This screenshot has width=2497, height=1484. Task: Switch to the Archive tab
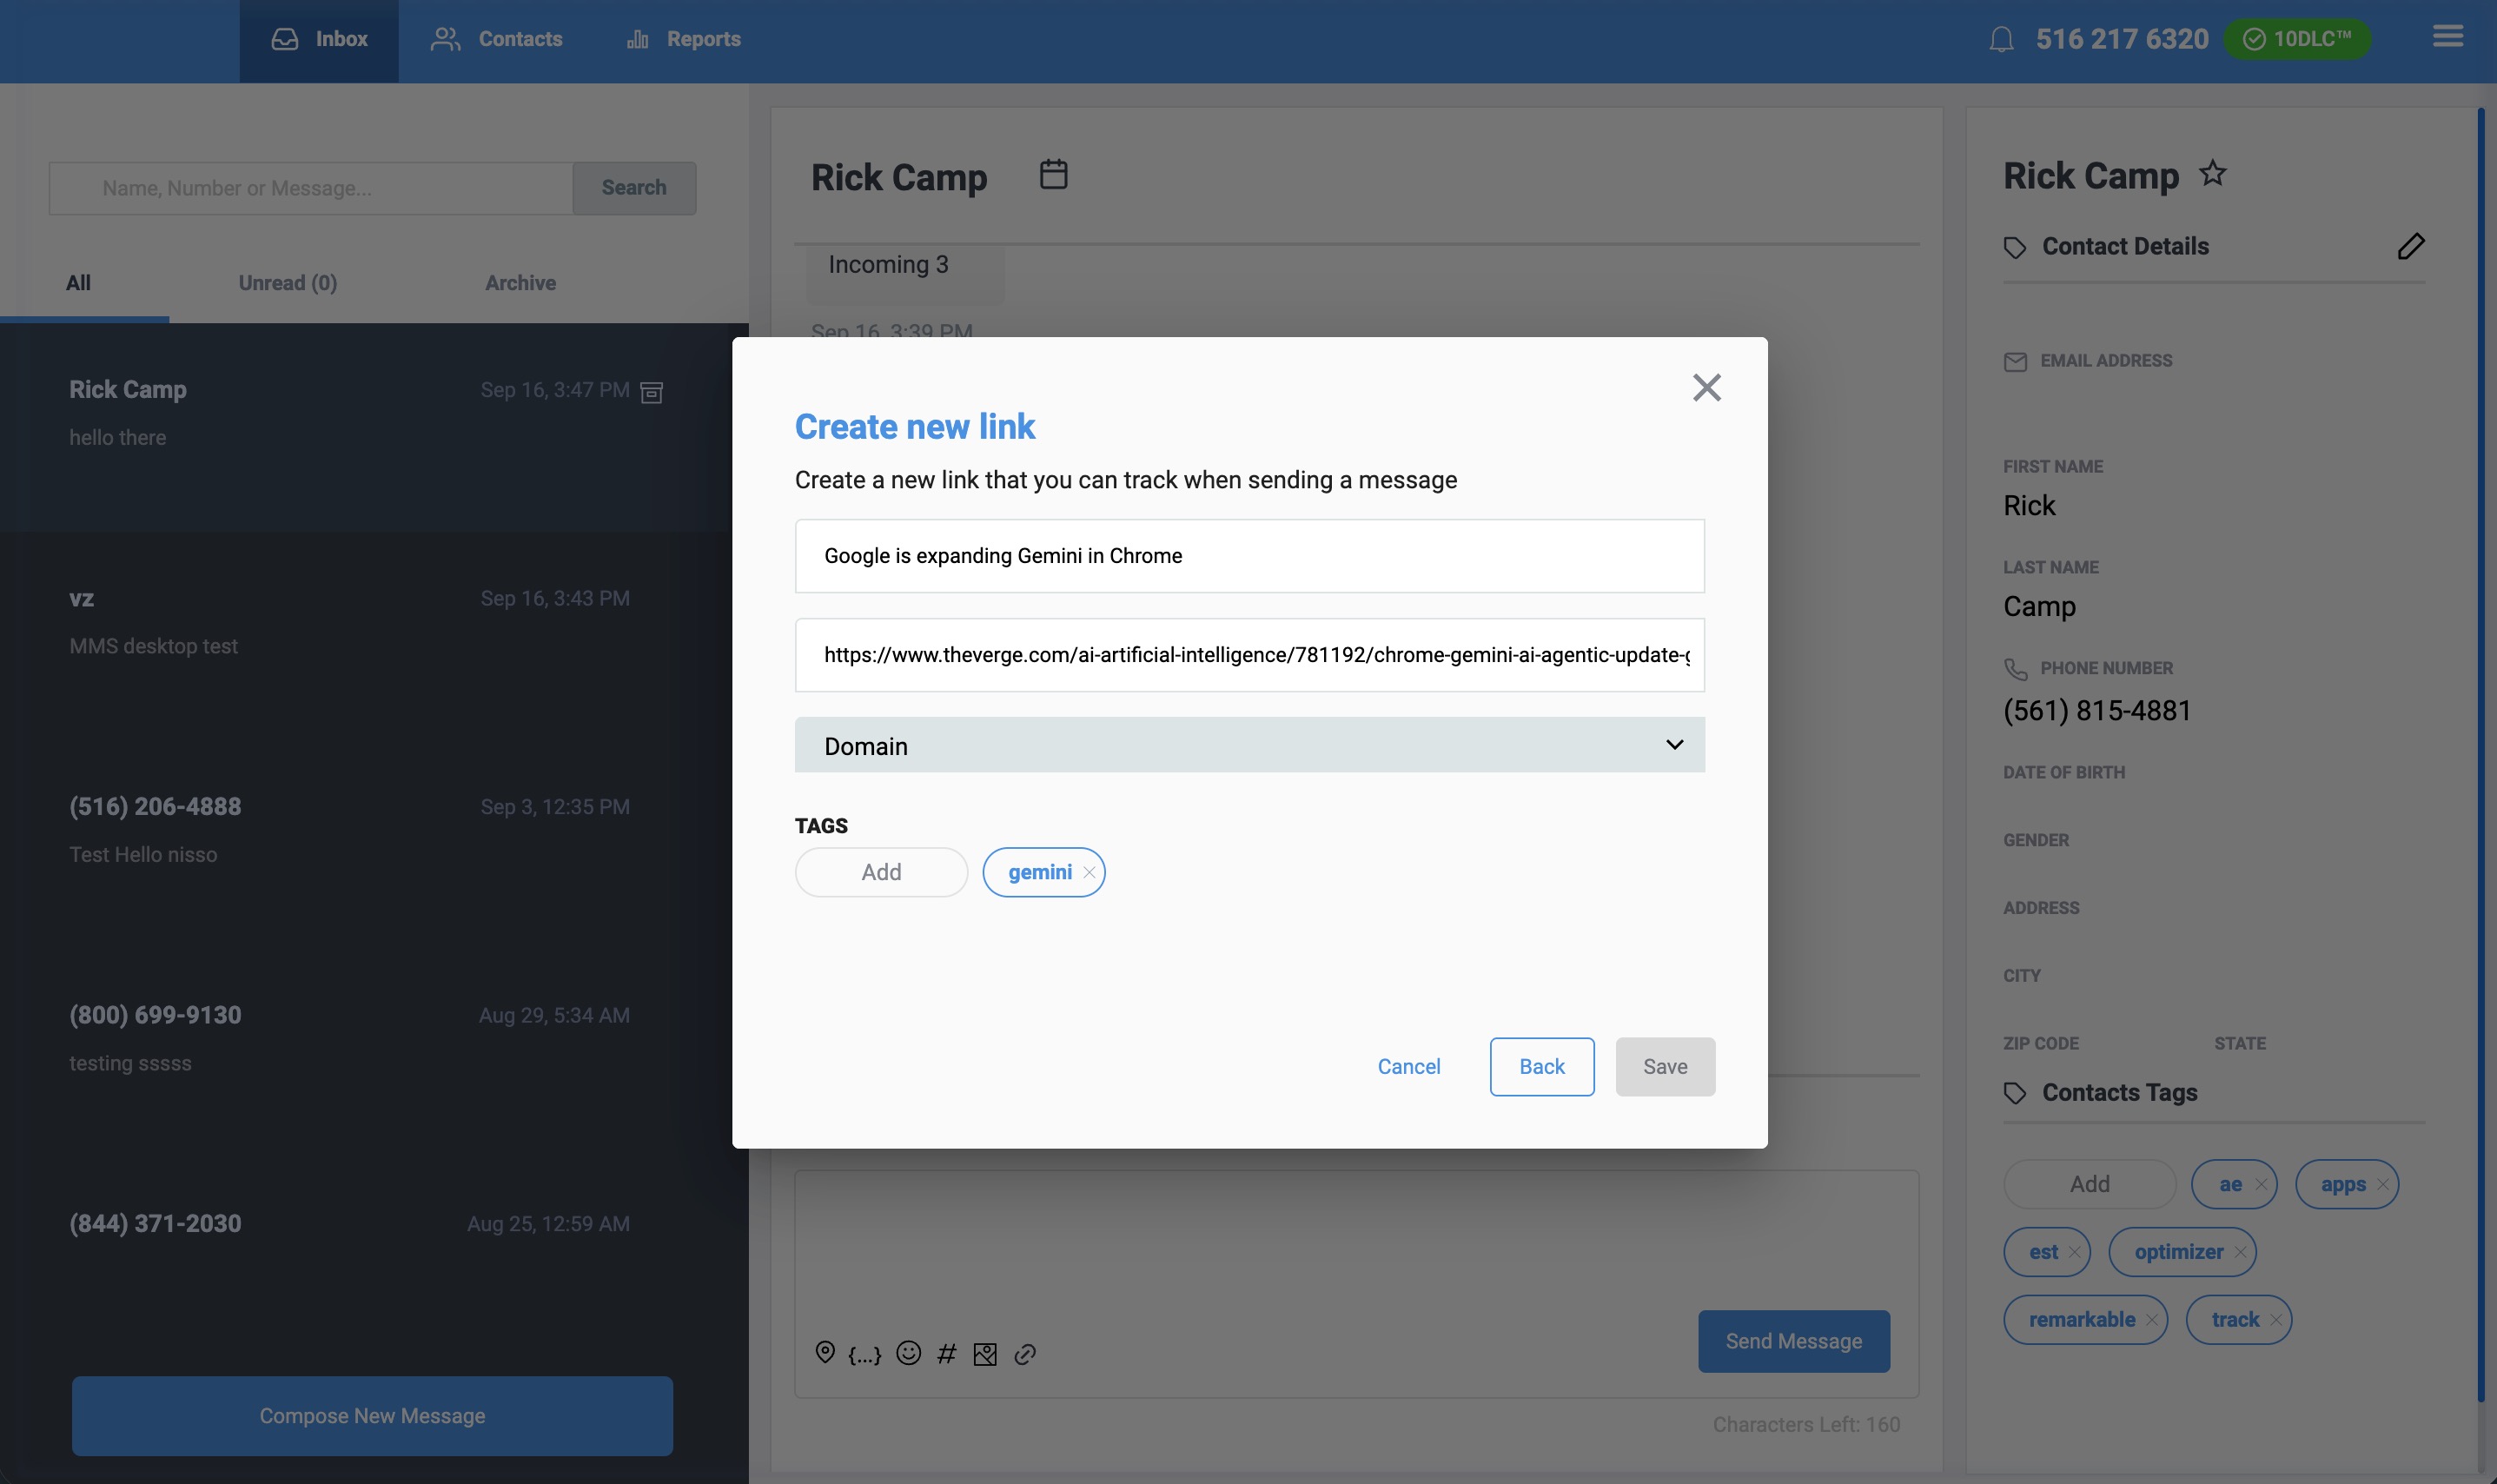pos(520,283)
